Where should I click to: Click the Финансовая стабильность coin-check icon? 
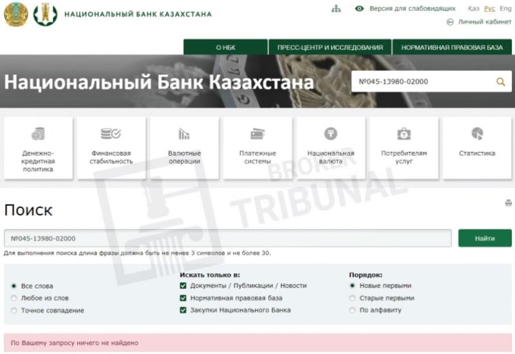tap(111, 134)
